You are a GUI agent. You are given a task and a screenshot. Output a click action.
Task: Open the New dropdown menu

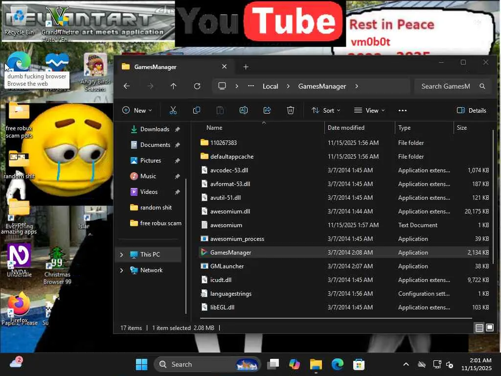tap(137, 110)
